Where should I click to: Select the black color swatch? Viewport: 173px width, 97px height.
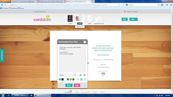[62, 79]
